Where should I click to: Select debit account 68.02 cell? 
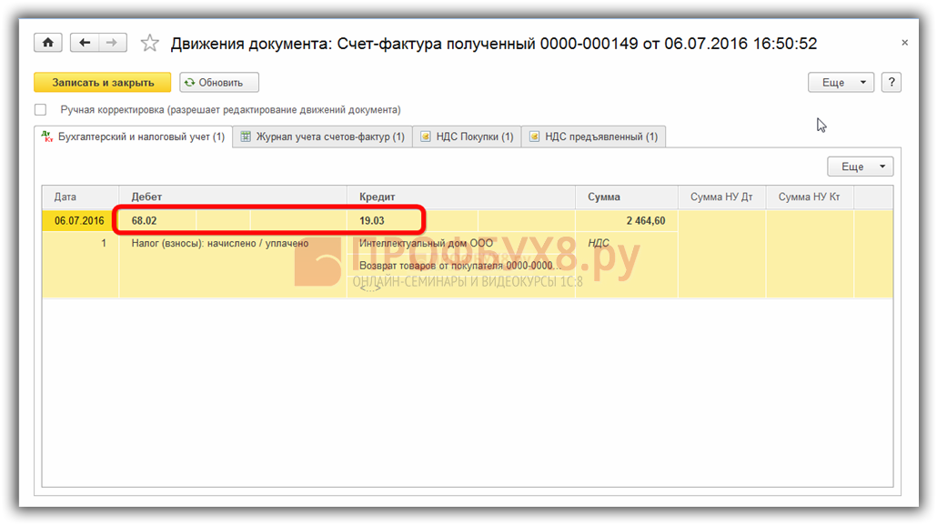[x=145, y=220]
